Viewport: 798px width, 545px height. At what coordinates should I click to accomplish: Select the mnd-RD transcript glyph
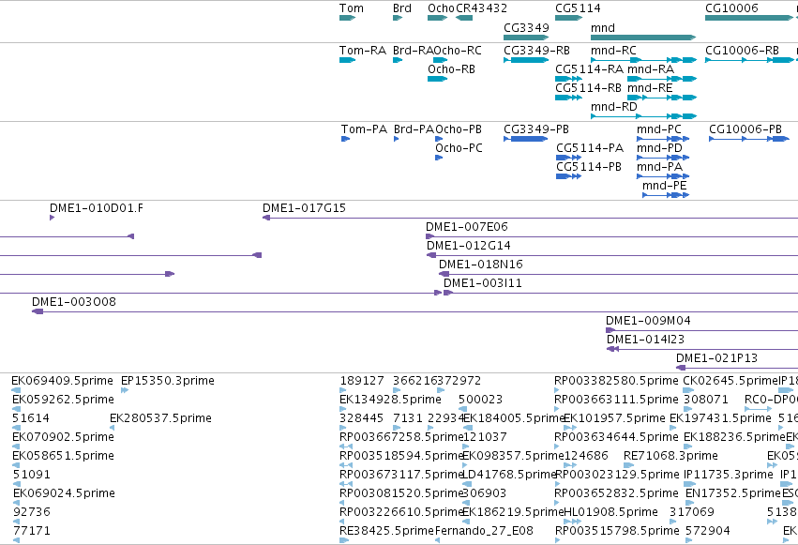[644, 116]
